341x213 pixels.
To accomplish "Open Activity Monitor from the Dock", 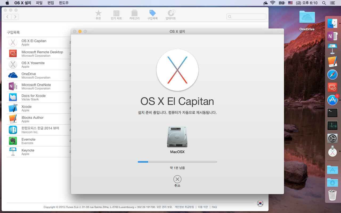I will [x=332, y=126].
